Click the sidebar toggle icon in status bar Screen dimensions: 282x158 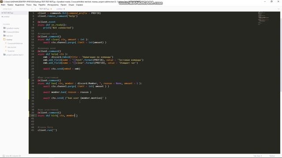(x=4, y=156)
